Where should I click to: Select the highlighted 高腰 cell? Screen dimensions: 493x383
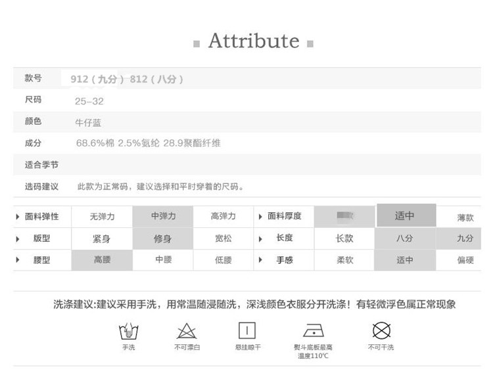102,260
